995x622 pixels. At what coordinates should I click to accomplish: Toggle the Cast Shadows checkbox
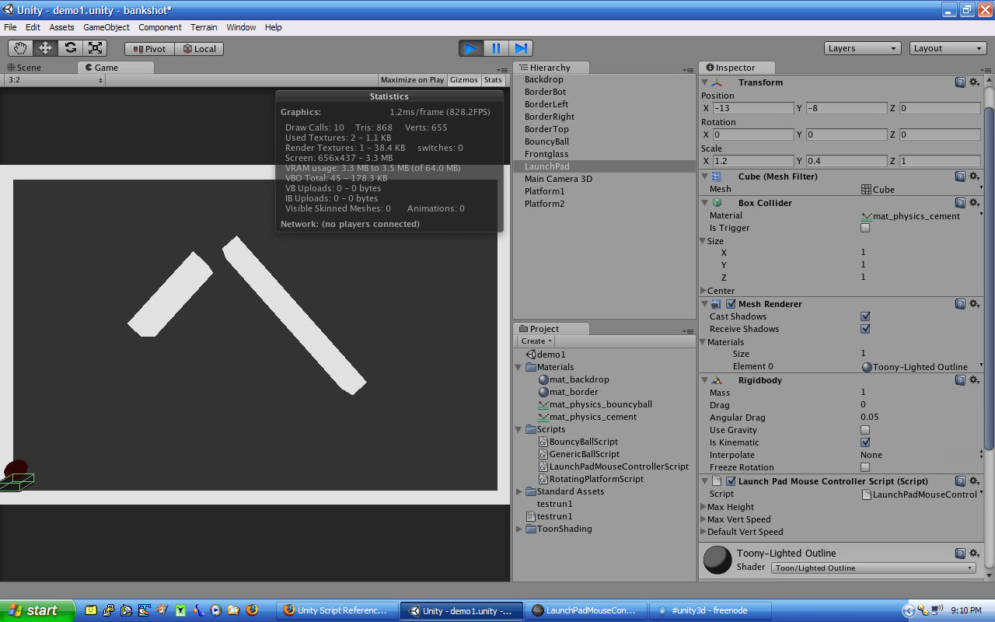click(x=865, y=316)
